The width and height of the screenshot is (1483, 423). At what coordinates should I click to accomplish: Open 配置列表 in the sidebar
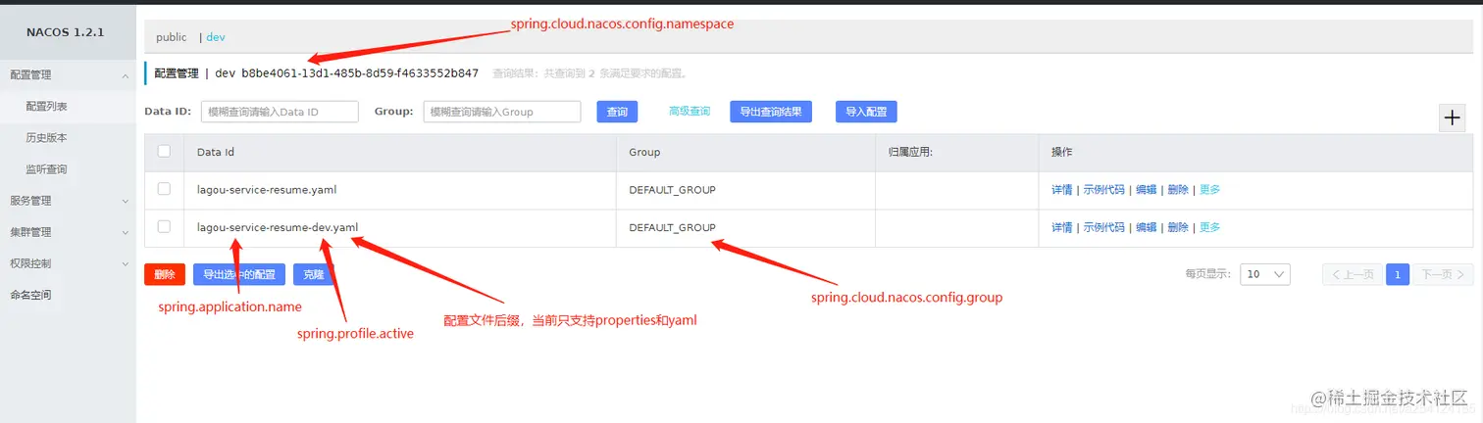[x=46, y=106]
